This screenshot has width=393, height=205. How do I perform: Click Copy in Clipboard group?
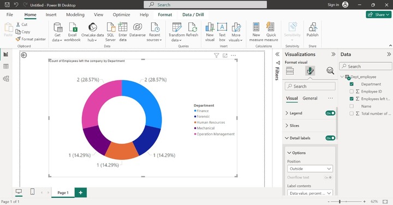tap(23, 32)
